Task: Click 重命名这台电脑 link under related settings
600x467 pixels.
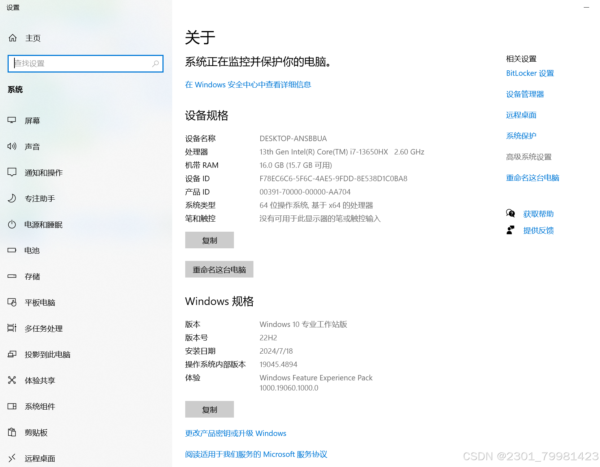Action: coord(532,178)
